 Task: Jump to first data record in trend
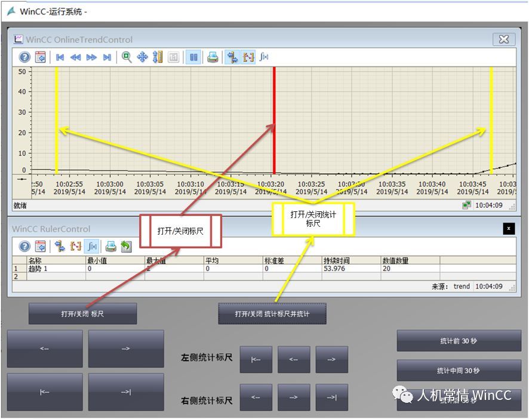coord(60,57)
